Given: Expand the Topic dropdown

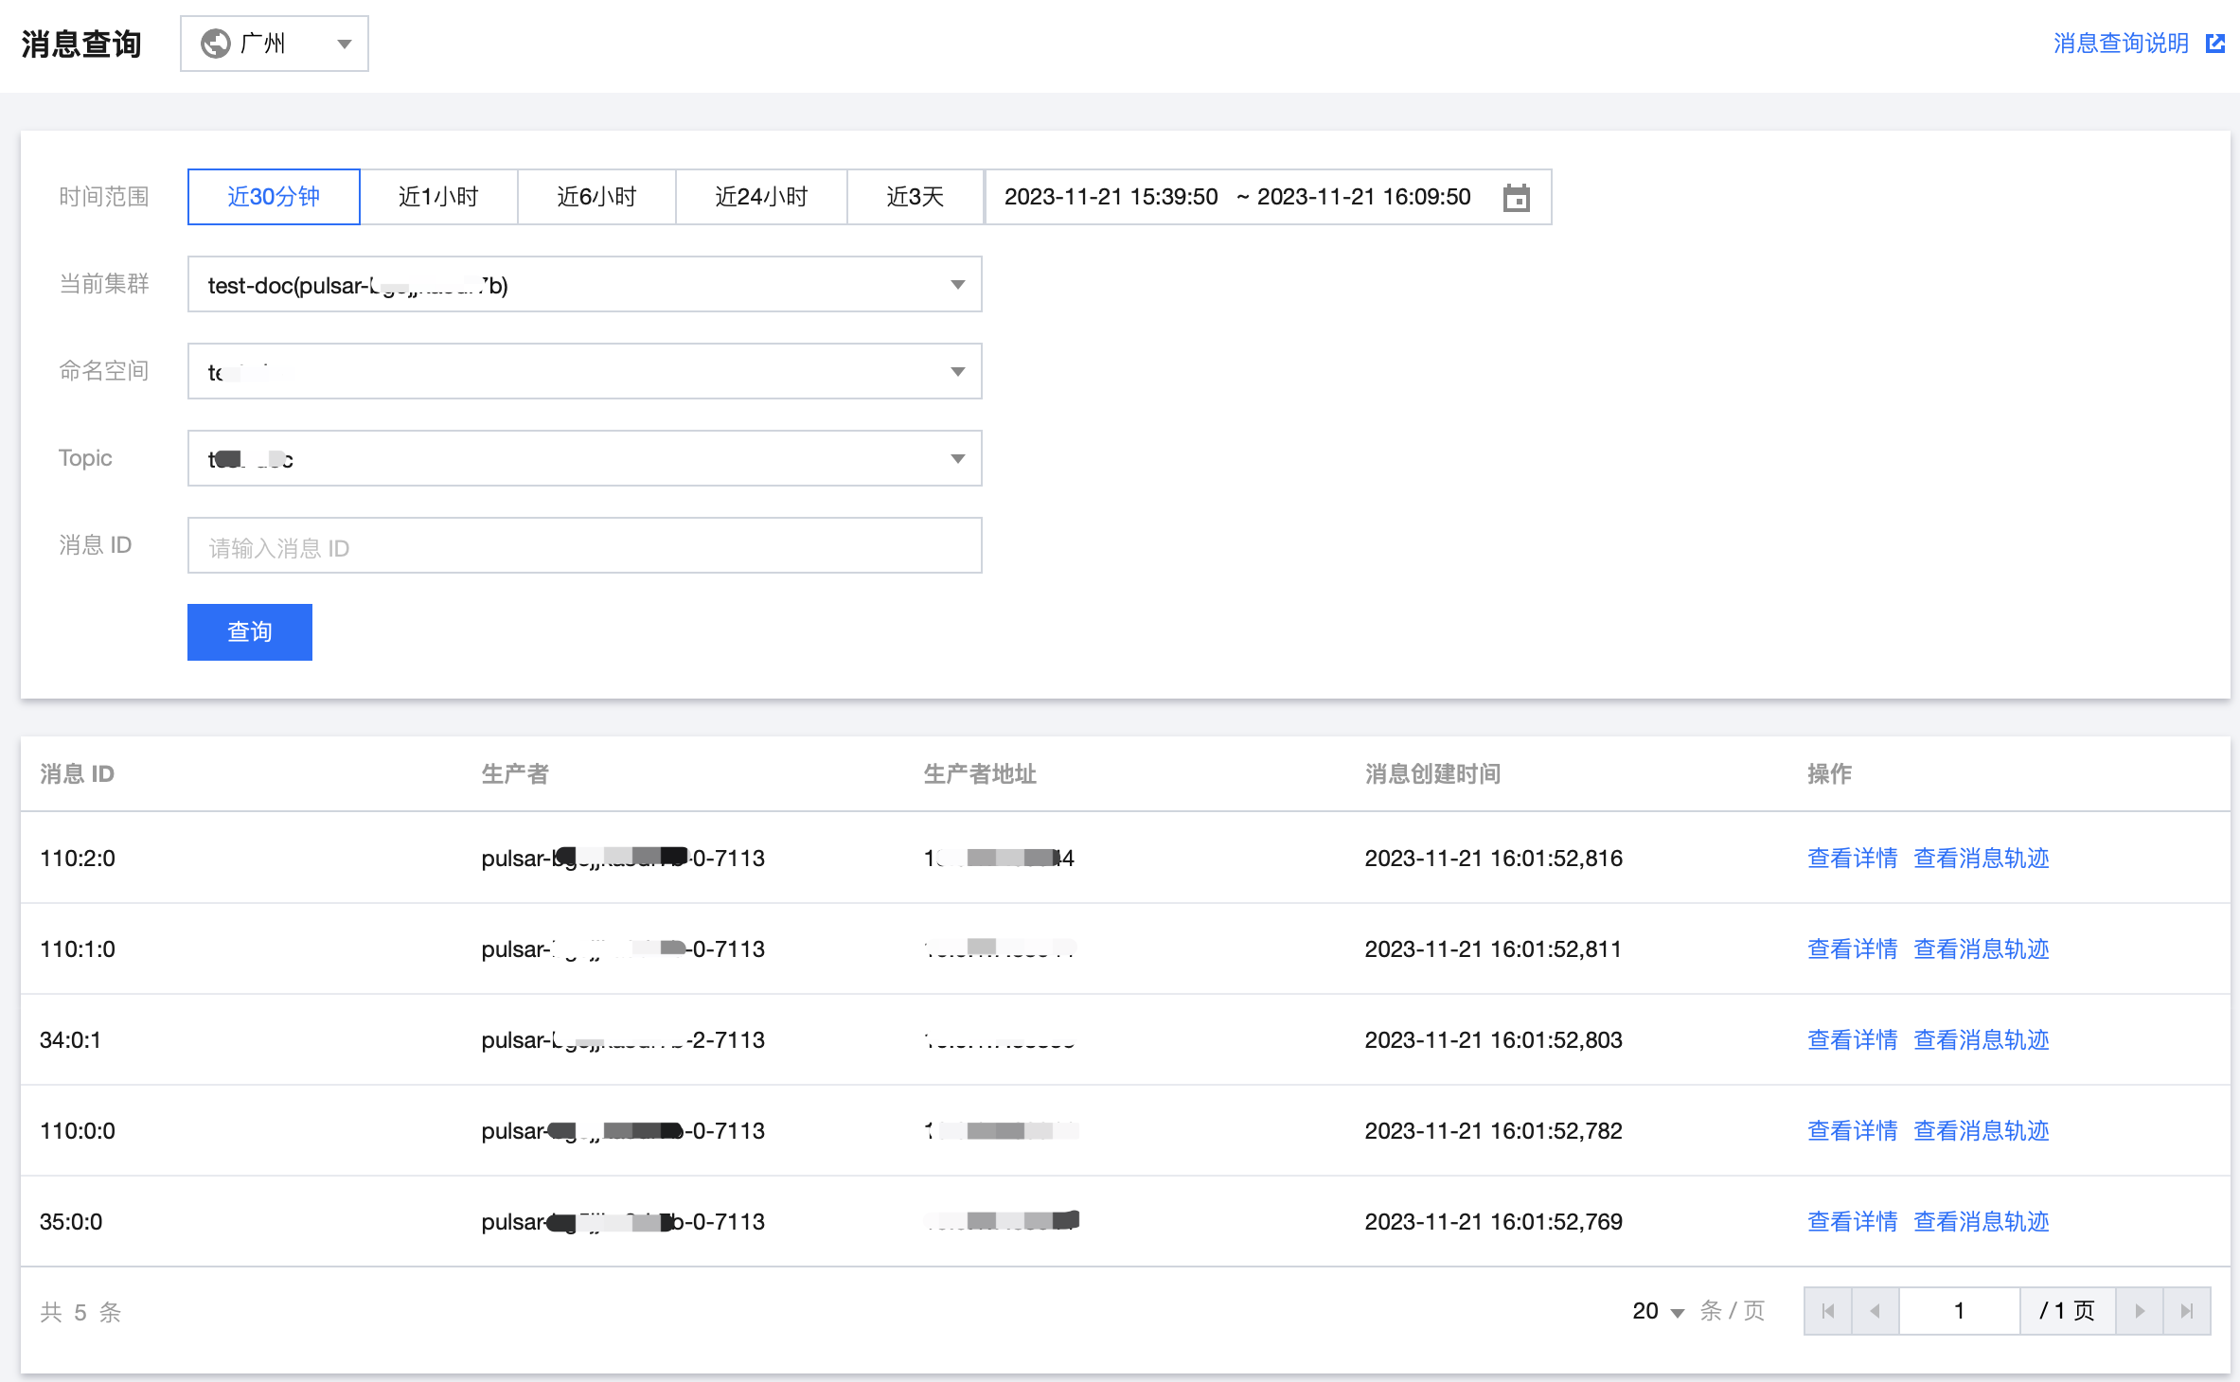Looking at the screenshot, I should (x=584, y=458).
